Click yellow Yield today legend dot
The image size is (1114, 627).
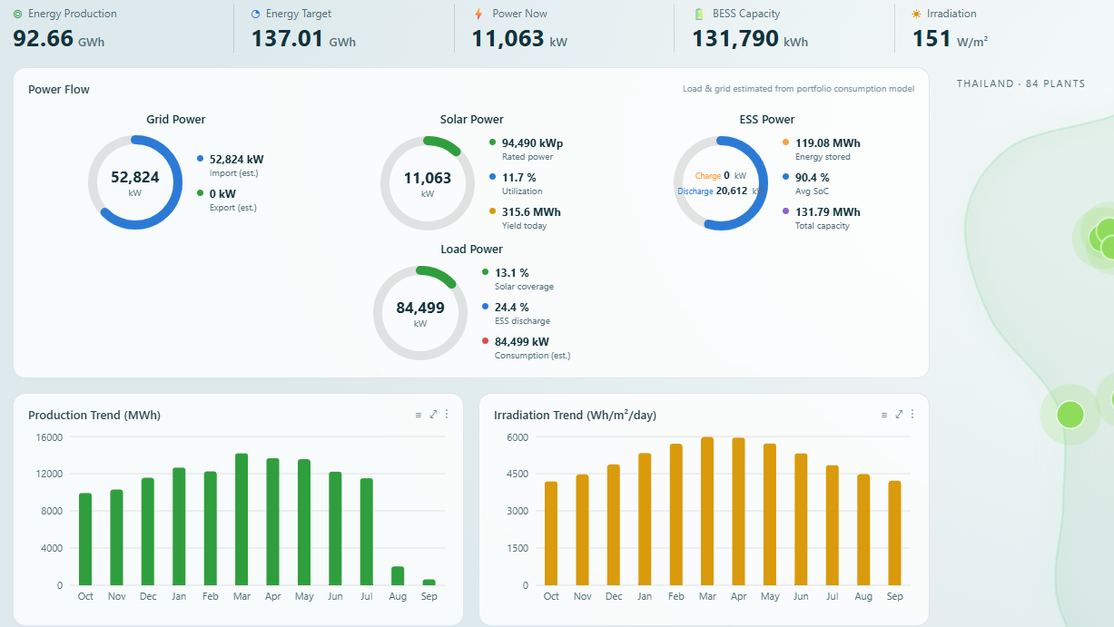coord(492,211)
